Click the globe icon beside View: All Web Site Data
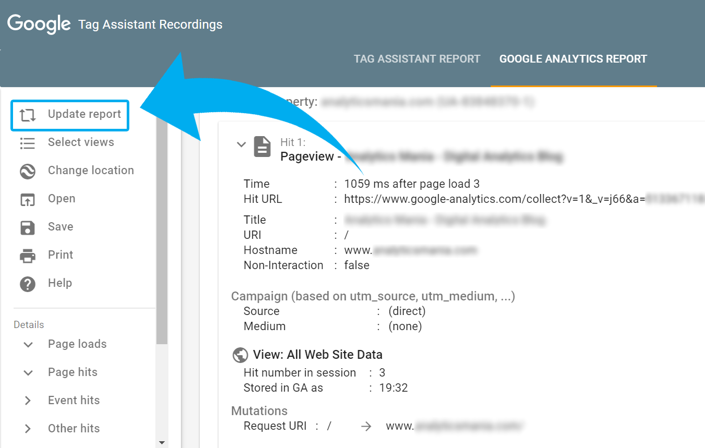 (x=240, y=355)
